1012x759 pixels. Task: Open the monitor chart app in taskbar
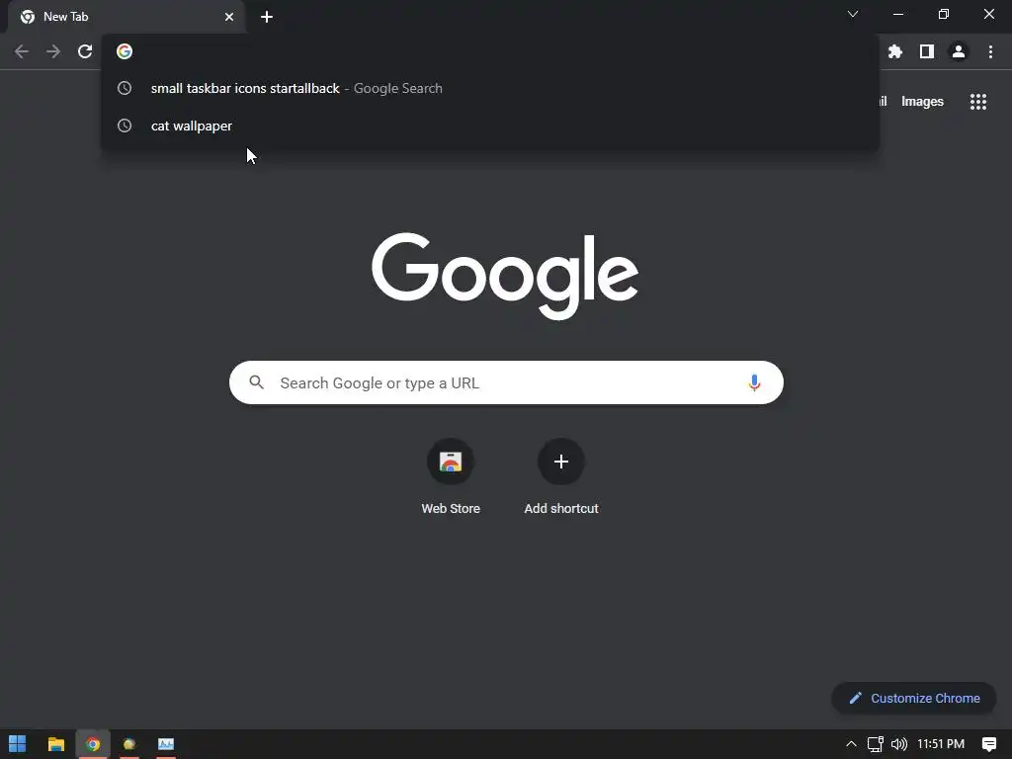pyautogui.click(x=166, y=744)
